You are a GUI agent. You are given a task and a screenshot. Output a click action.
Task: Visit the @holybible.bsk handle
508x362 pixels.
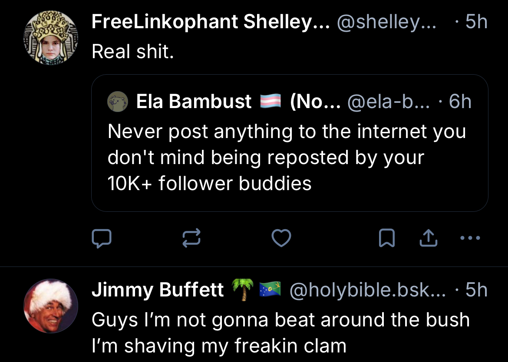[x=367, y=290]
